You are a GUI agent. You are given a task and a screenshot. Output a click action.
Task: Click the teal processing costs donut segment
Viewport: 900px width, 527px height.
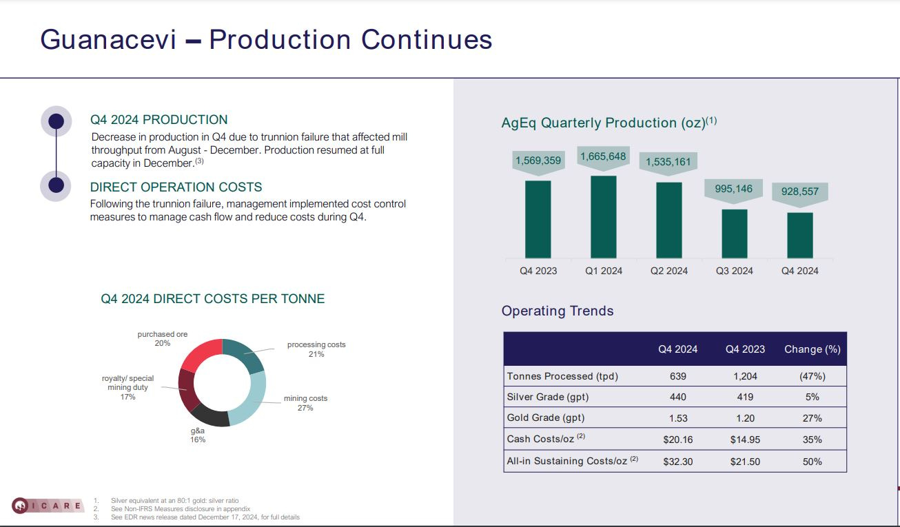point(245,355)
